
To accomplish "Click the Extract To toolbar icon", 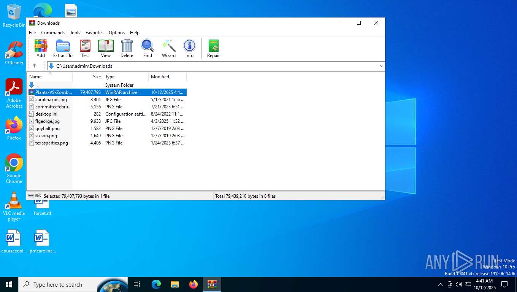I will click(63, 48).
